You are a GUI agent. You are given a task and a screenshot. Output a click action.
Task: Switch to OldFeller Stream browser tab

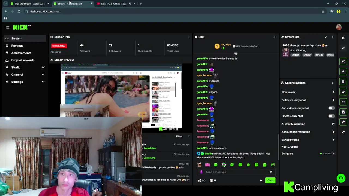coord(29,4)
